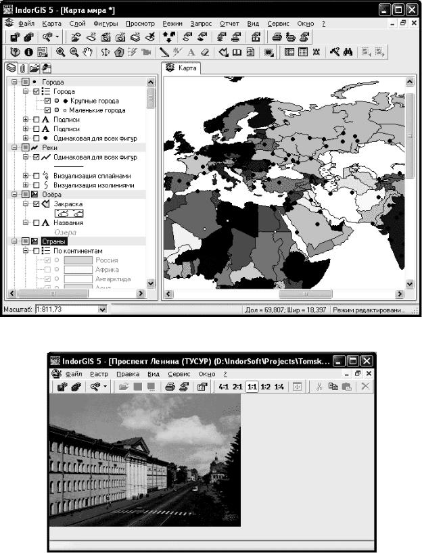This screenshot has height=553, width=422.
Task: Toggle 'Одинаковая для всех фигур' under Реки
Action: tap(36, 158)
